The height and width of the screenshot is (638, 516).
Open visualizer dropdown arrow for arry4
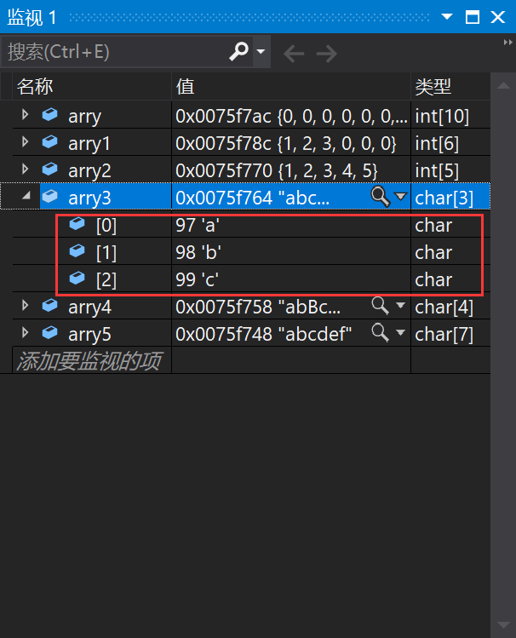401,305
